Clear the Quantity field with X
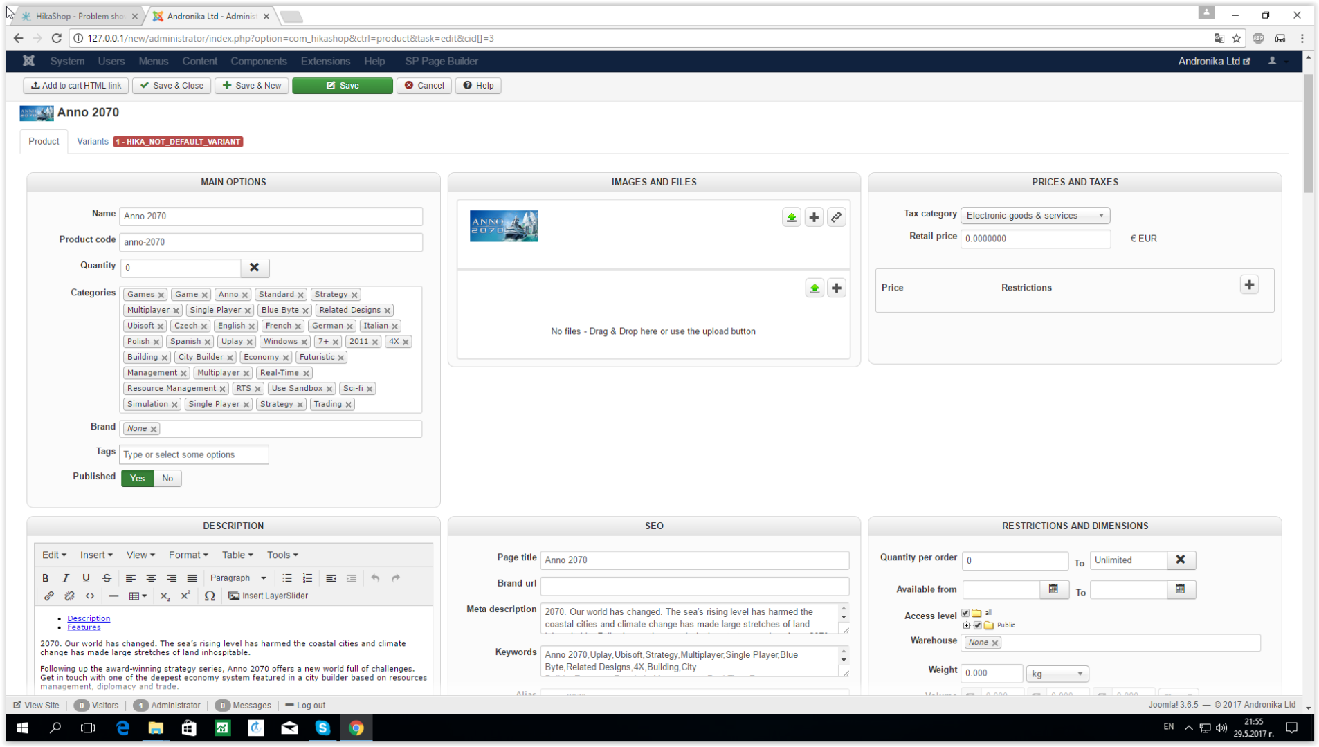1319x747 pixels. (x=254, y=268)
